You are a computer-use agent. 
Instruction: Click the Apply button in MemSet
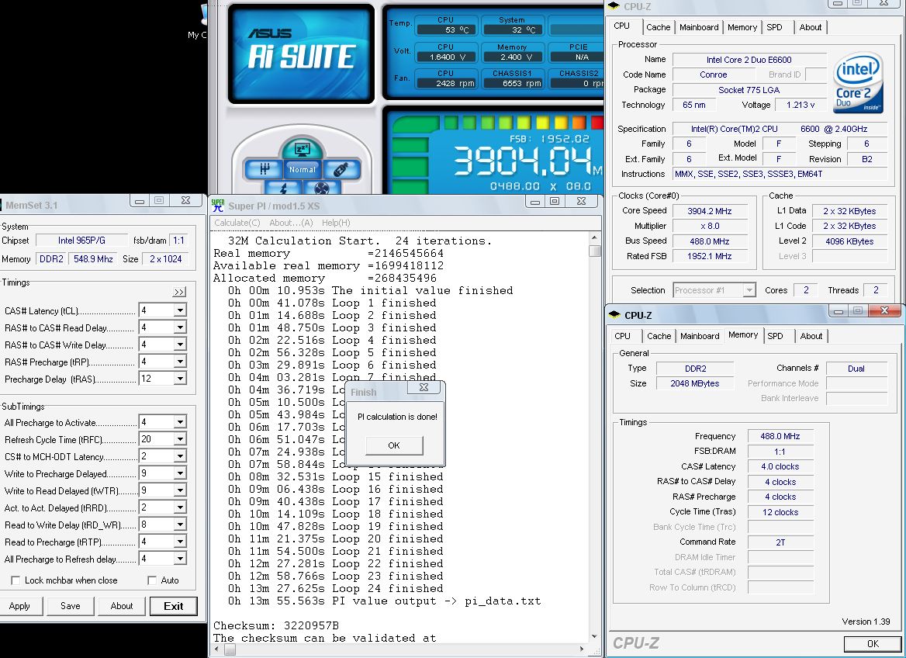point(19,606)
